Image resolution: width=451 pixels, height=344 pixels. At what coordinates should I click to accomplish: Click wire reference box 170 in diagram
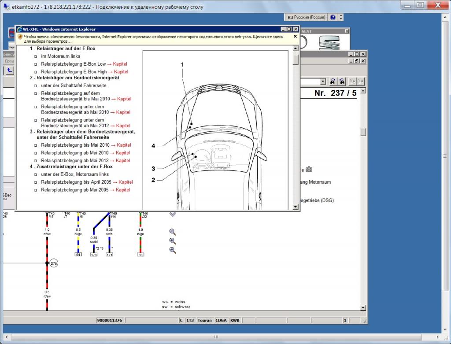pos(94,255)
